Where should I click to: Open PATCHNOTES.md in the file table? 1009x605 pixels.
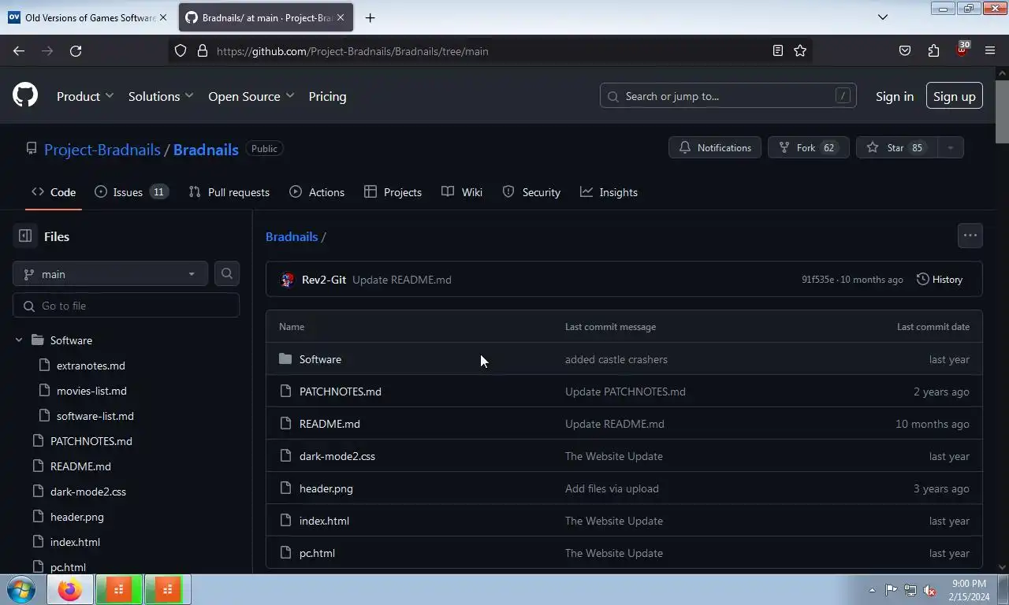(x=341, y=392)
